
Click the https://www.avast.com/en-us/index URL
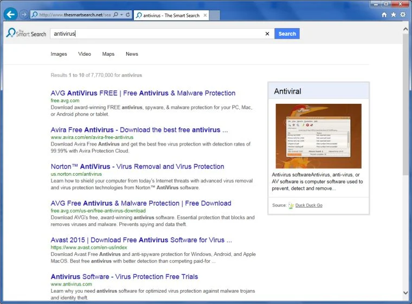pos(89,247)
